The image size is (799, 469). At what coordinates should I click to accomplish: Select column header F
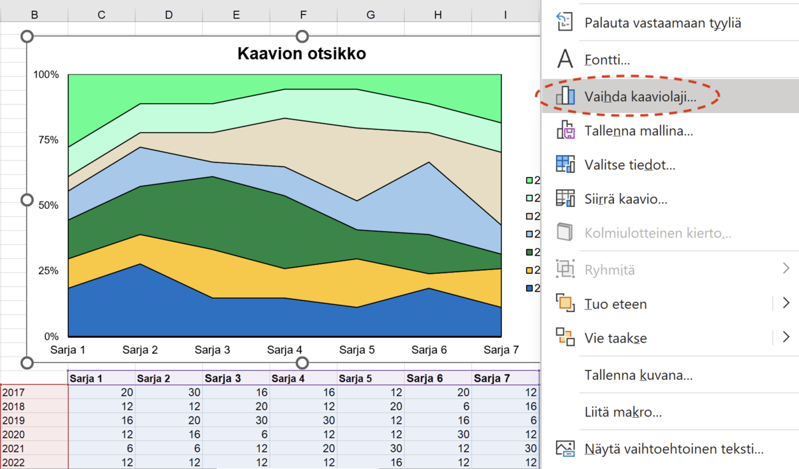[x=303, y=14]
